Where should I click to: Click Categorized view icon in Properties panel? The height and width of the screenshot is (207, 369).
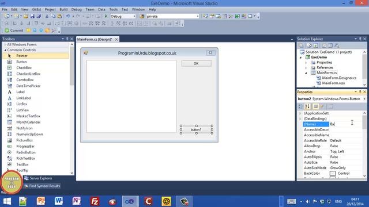pyautogui.click(x=300, y=106)
